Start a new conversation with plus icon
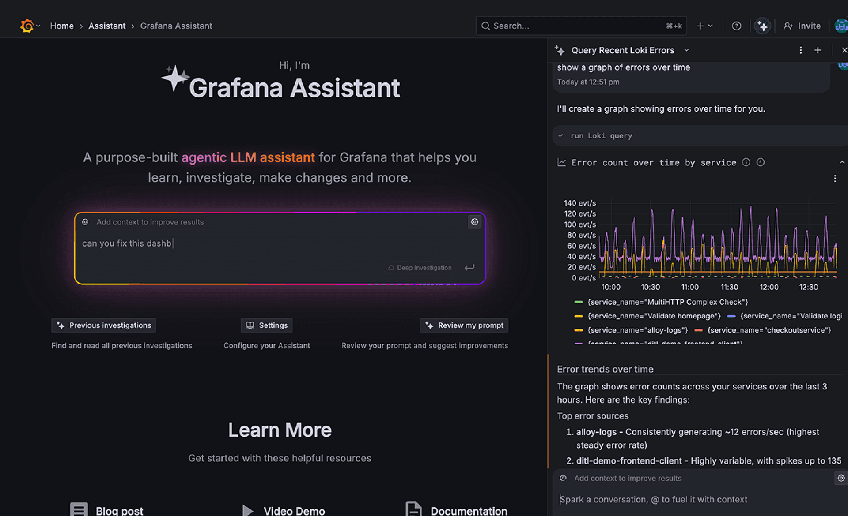This screenshot has width=848, height=516. click(x=818, y=50)
